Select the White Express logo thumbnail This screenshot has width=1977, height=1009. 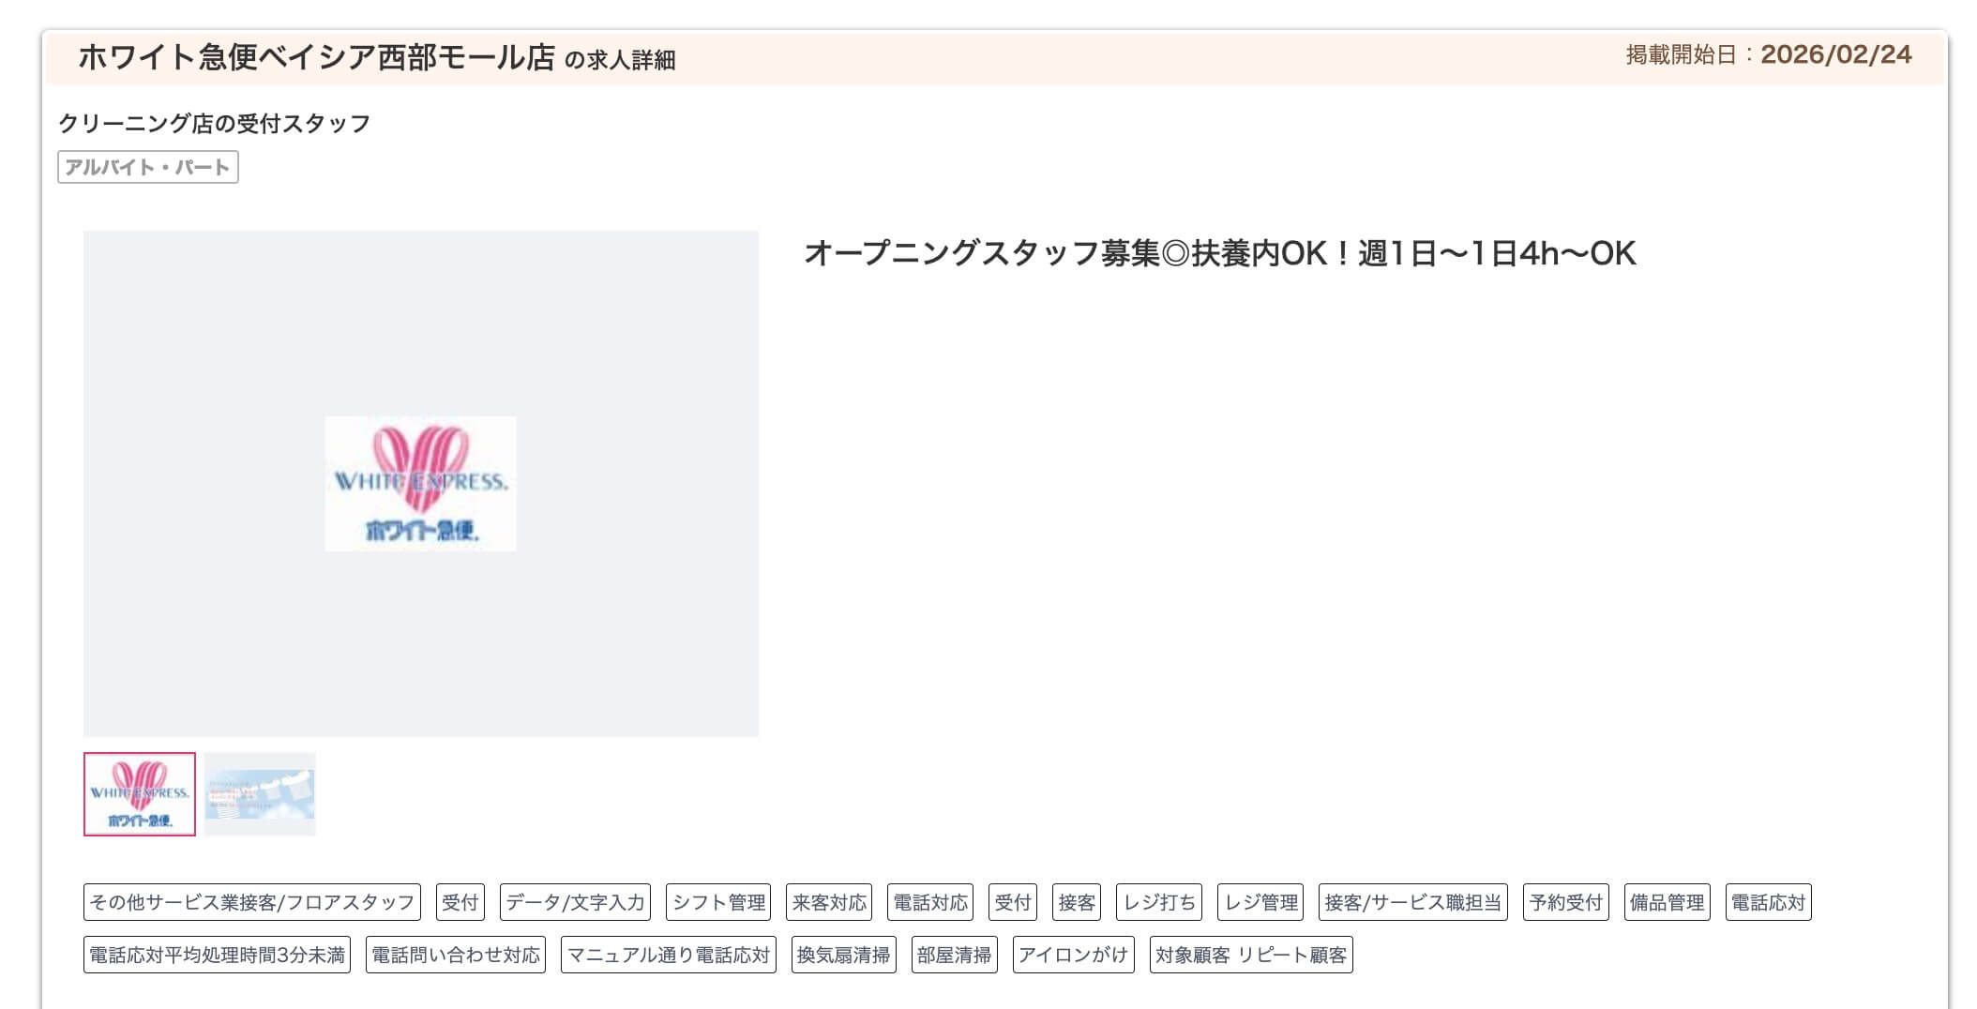click(x=140, y=794)
